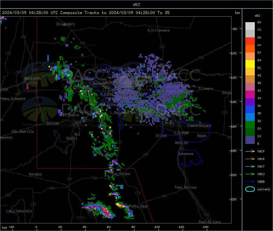Click the J_Prats place label
This screenshot has height=231, width=273.
click(168, 123)
